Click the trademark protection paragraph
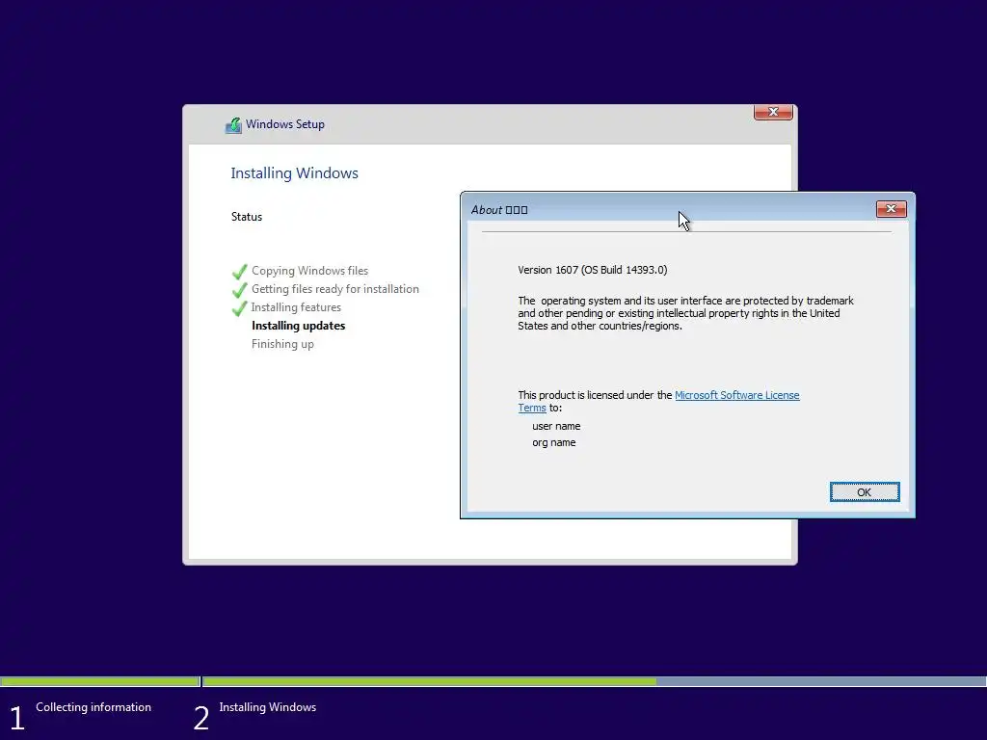 coord(685,313)
